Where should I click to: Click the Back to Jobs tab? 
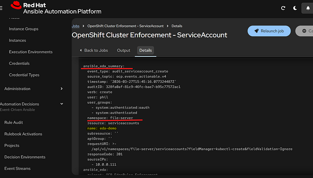click(x=94, y=51)
